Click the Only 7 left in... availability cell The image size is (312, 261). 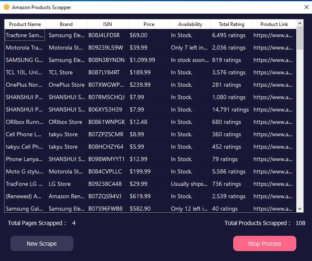pos(190,47)
